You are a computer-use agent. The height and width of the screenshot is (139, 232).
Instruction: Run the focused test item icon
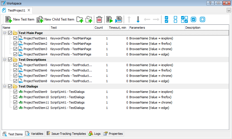(x=109, y=19)
